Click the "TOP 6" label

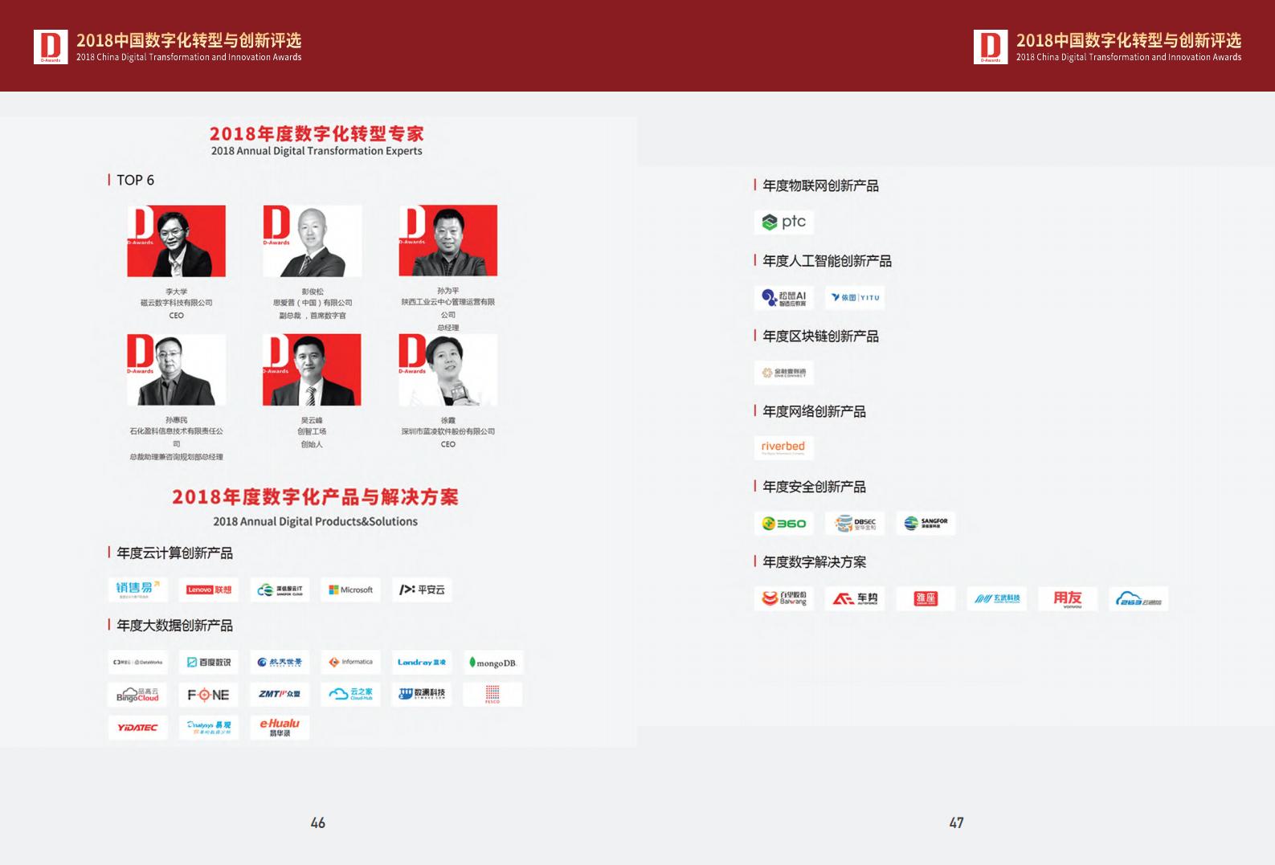pos(135,180)
